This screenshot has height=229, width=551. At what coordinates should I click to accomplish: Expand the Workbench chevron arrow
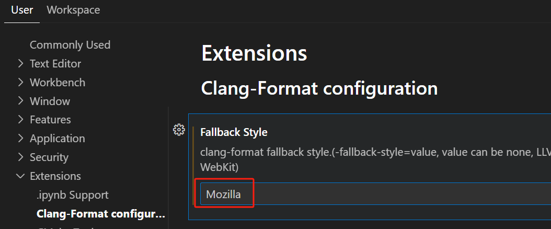pos(20,83)
